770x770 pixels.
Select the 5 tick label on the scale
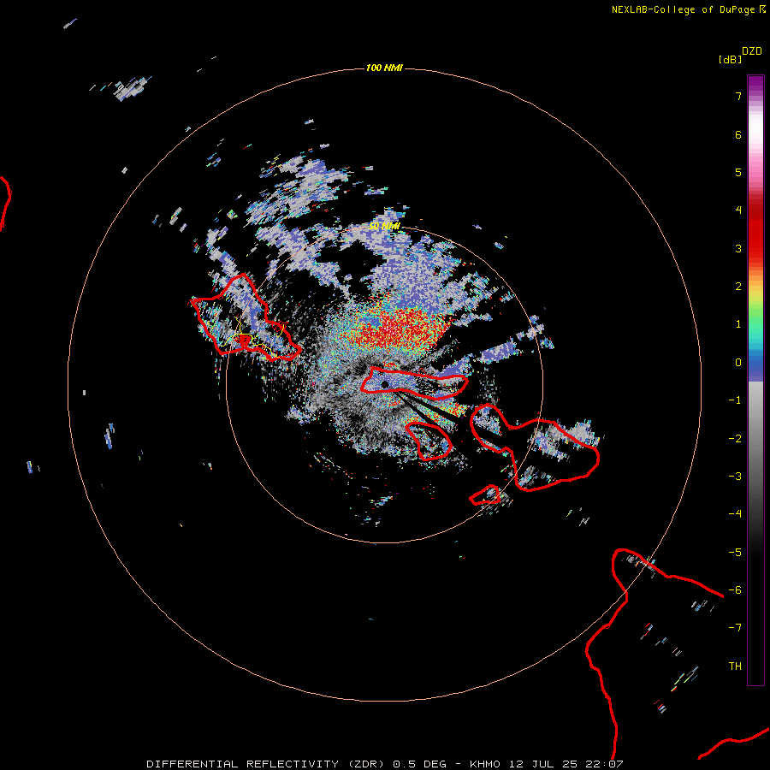[x=738, y=172]
